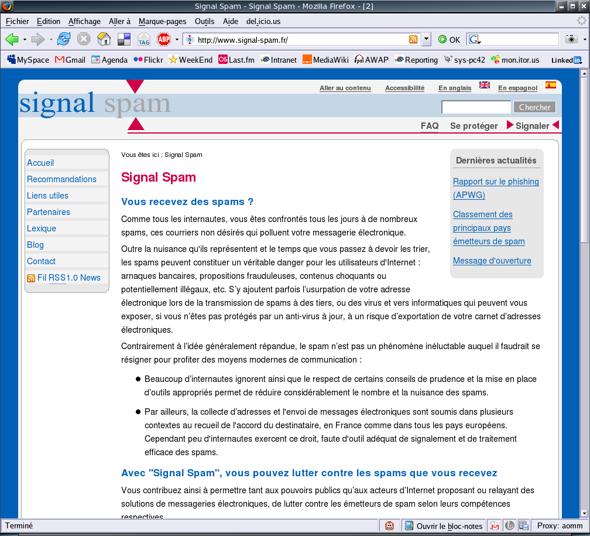Click the Lexique sidebar link

(42, 228)
